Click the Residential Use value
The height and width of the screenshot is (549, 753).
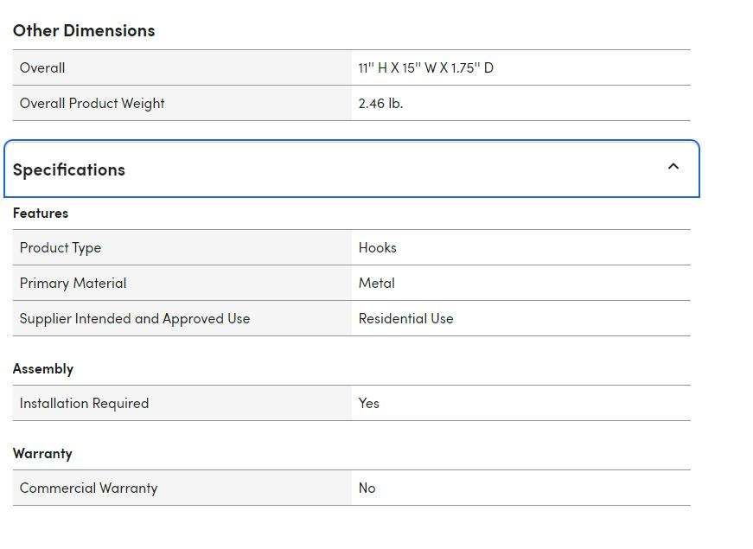click(405, 318)
